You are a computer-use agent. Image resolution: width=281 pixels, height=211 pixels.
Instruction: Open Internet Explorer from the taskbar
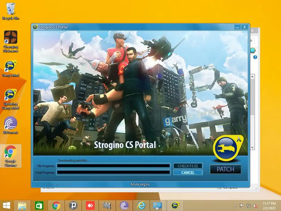(141, 206)
